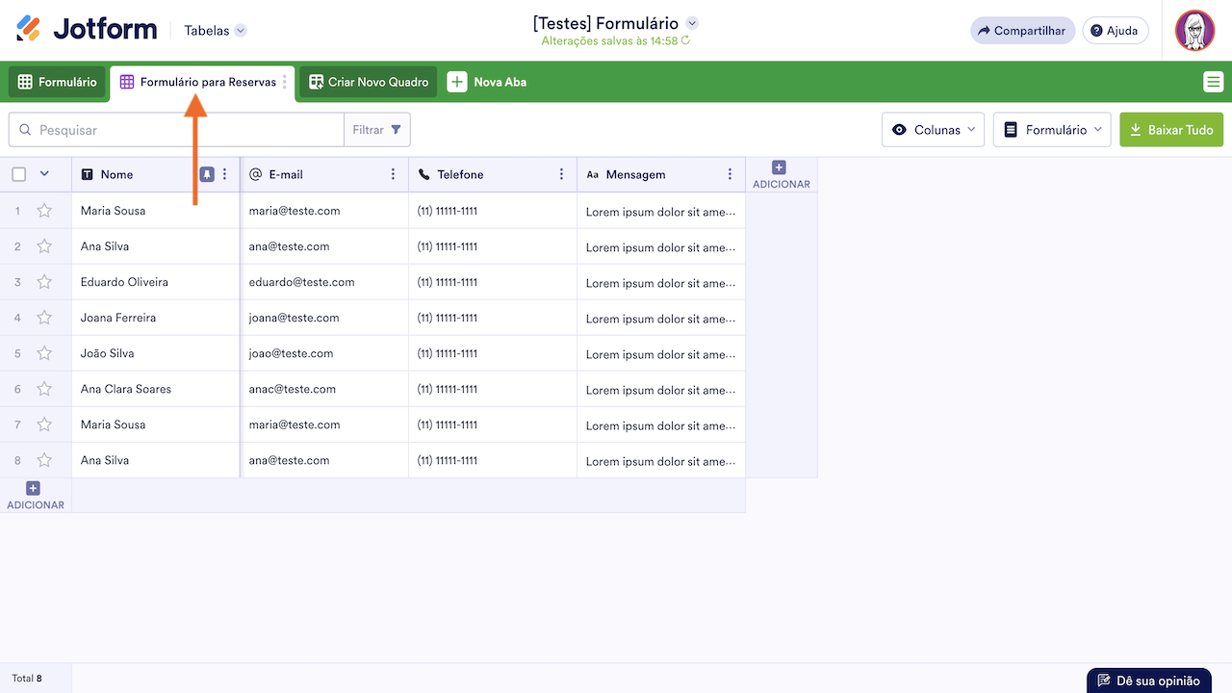
Task: Open the Nova Aba tab
Action: click(487, 82)
